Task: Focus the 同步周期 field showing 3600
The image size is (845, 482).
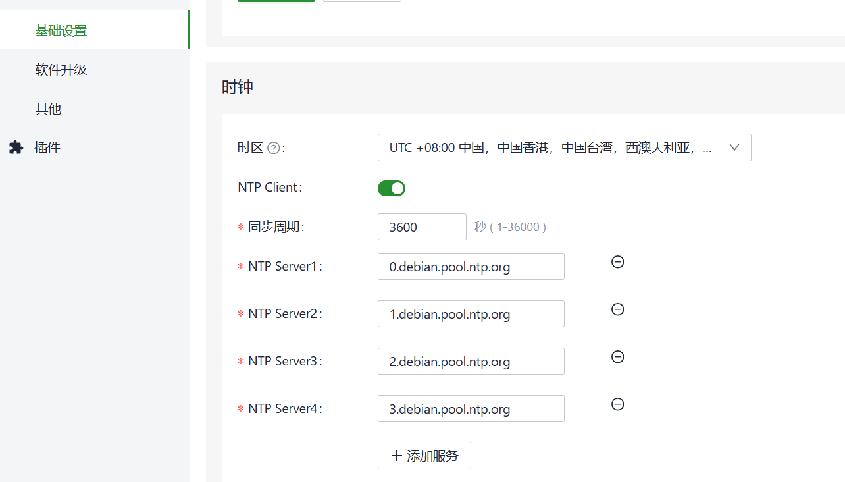Action: (x=421, y=227)
